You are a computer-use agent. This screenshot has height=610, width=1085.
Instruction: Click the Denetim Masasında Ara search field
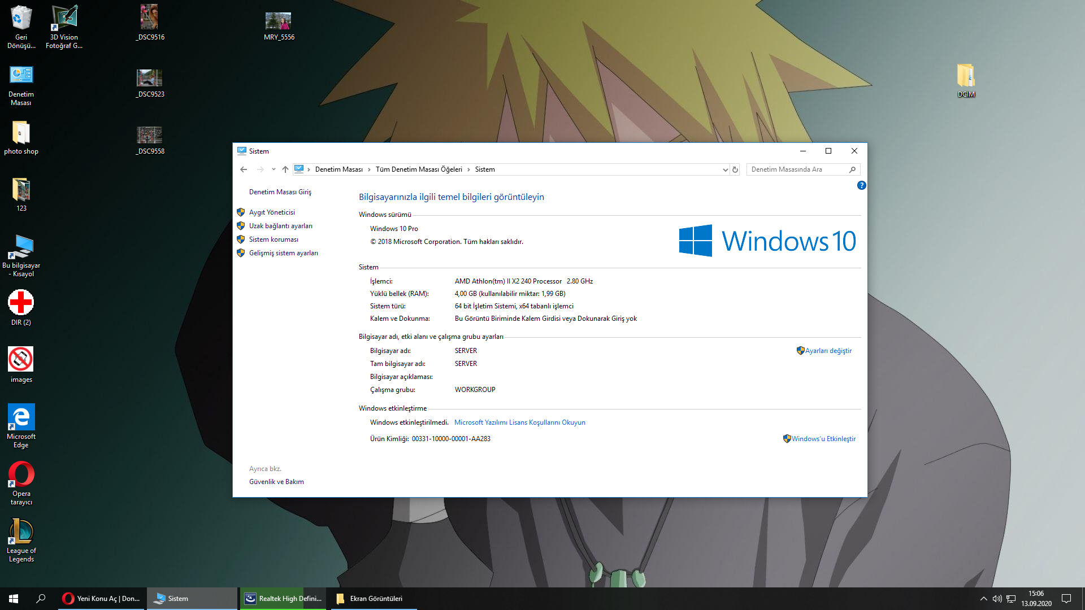tap(797, 169)
